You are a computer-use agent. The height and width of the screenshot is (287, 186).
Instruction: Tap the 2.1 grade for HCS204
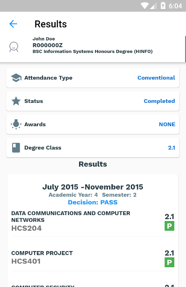coord(169,217)
